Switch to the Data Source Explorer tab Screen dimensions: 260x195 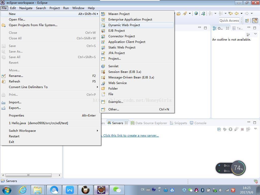151,123
